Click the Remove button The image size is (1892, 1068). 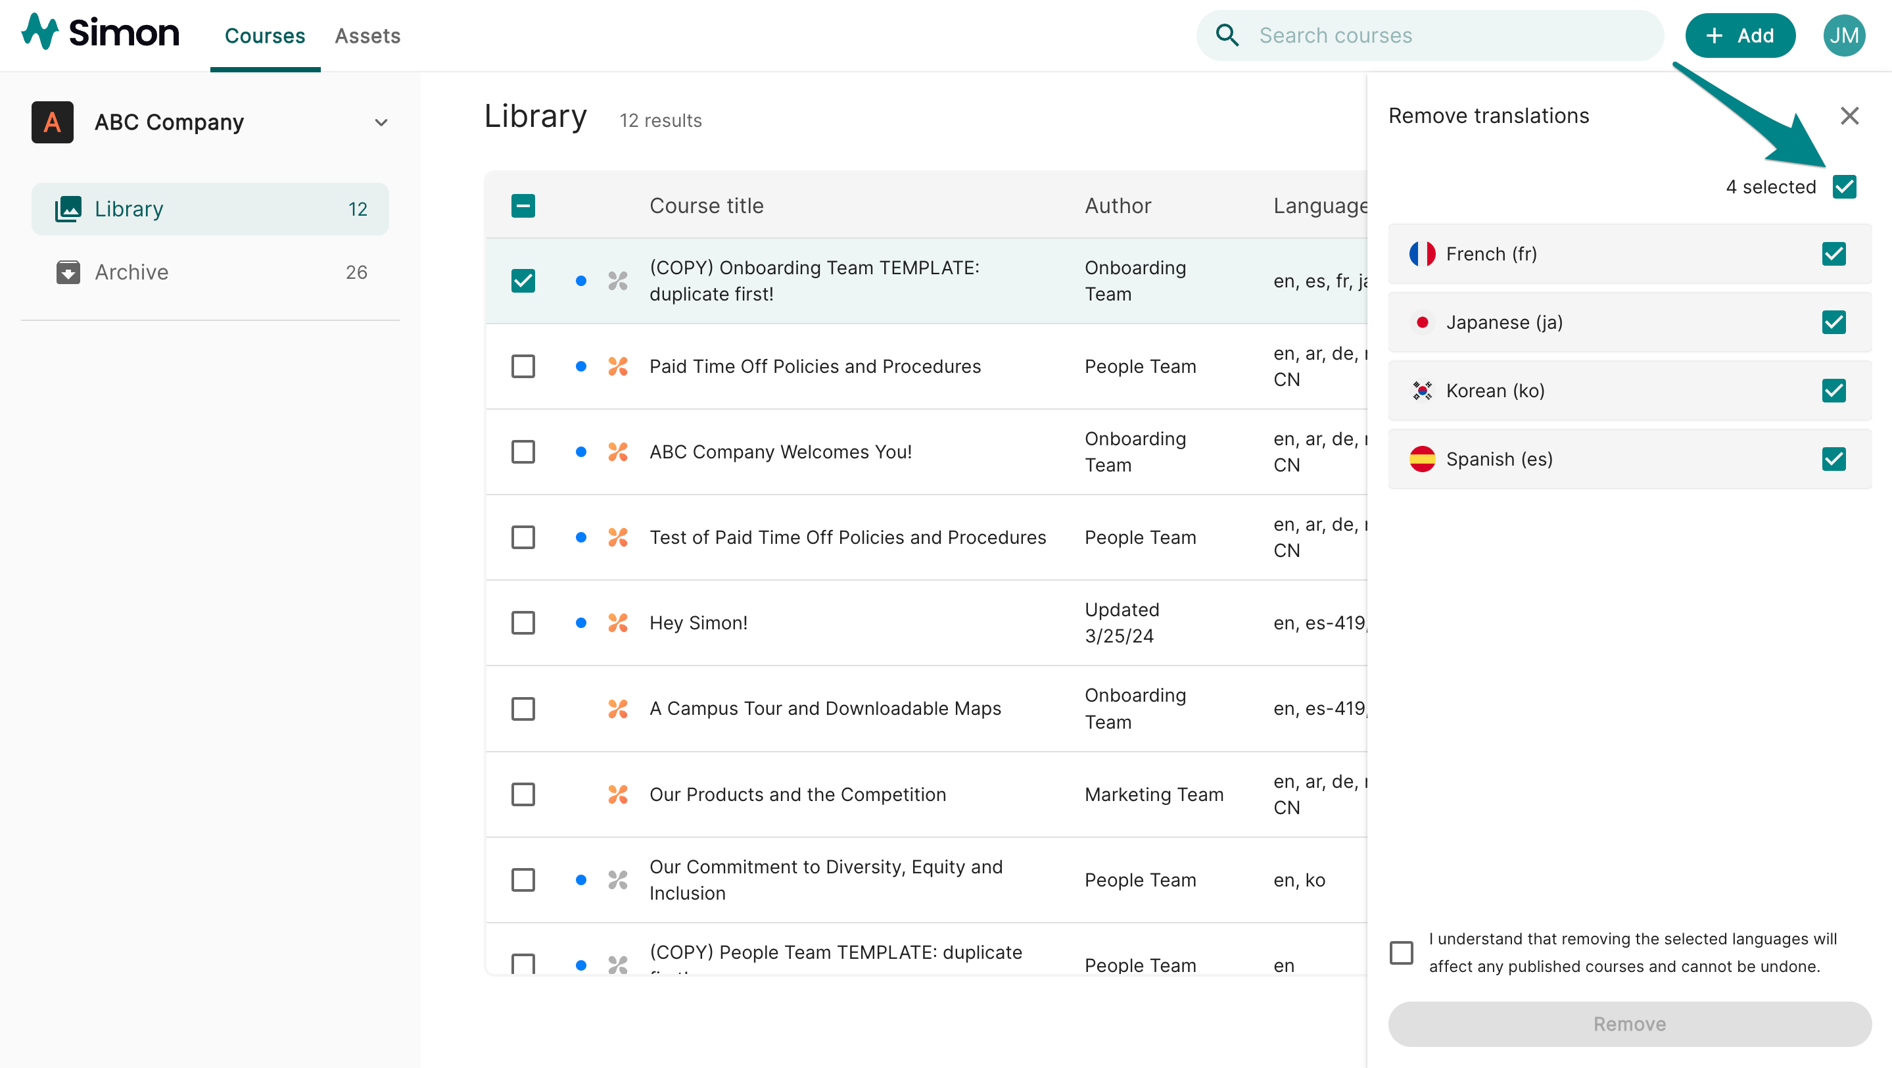(1628, 1023)
